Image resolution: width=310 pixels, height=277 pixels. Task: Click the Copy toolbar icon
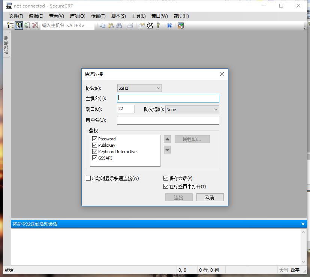102,26
